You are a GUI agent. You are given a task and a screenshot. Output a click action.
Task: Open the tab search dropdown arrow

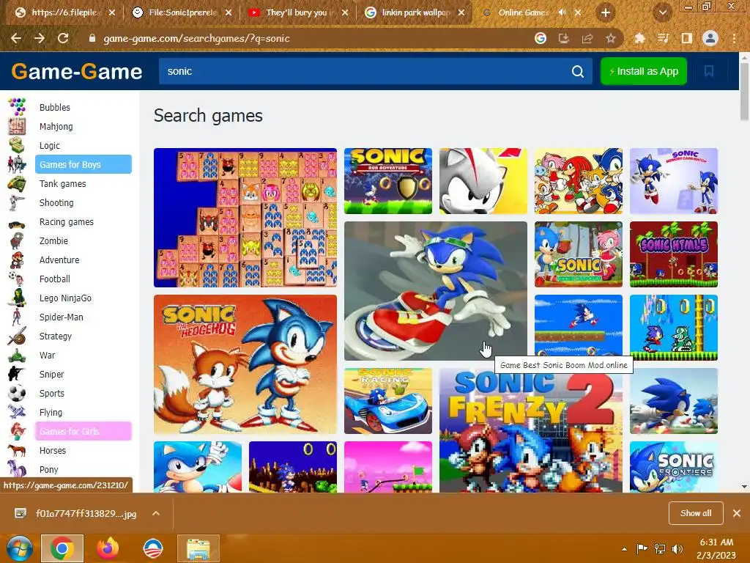(662, 12)
